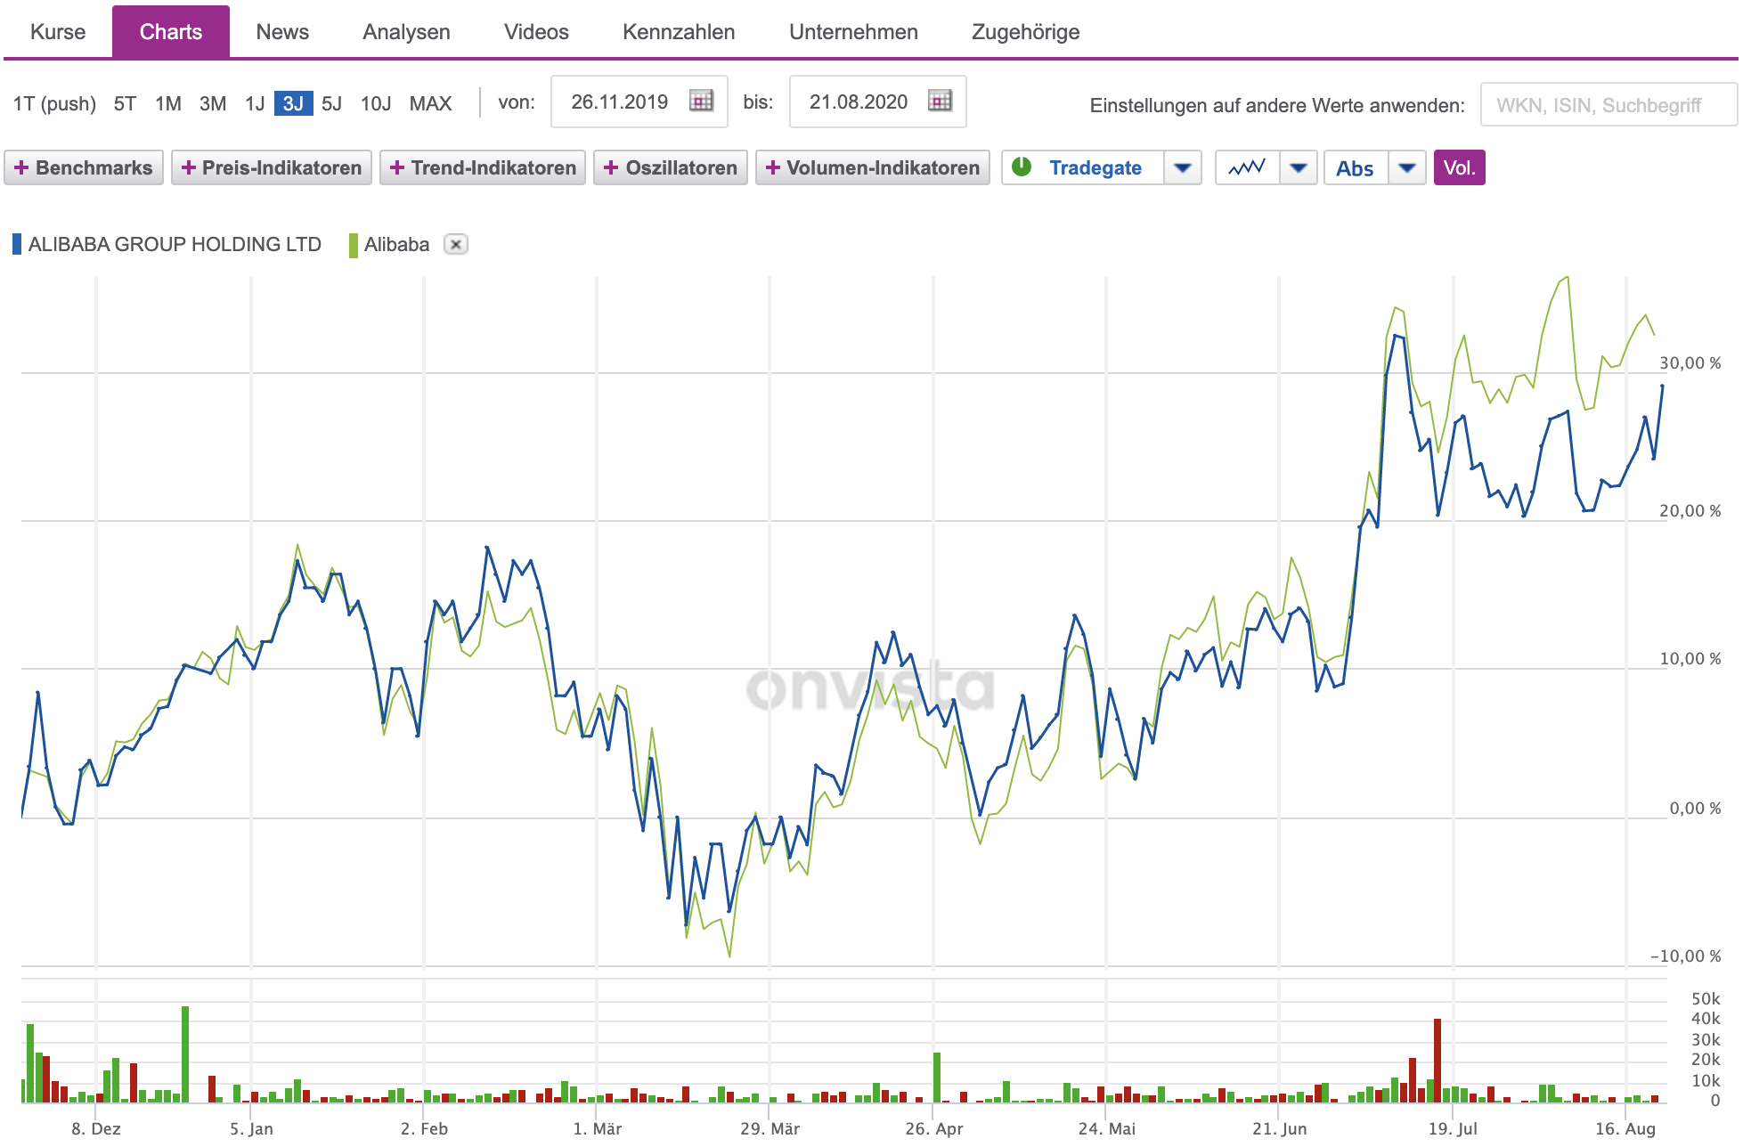Screen dimensions: 1751x1147
Task: Toggle the Vol. volume display button
Action: pyautogui.click(x=1459, y=167)
